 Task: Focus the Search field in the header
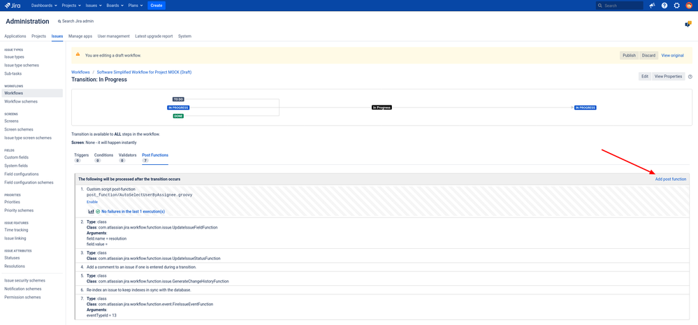619,6
